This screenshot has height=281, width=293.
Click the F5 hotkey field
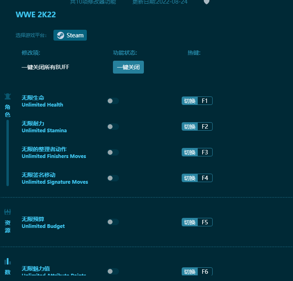[205, 222]
